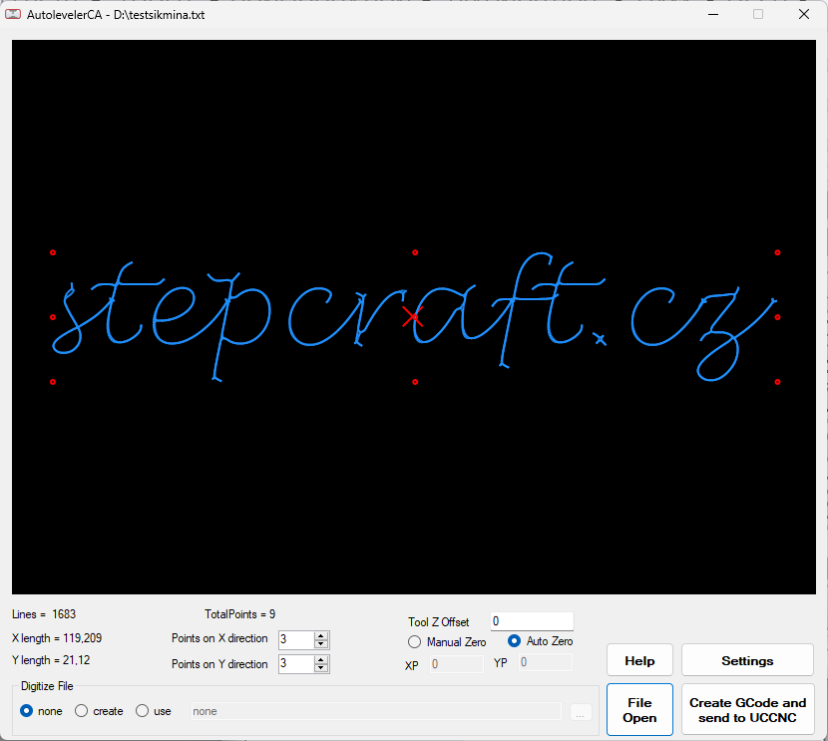Click the AutolevelerCA app icon in title bar
Screen dimensions: 828x741
pyautogui.click(x=13, y=14)
